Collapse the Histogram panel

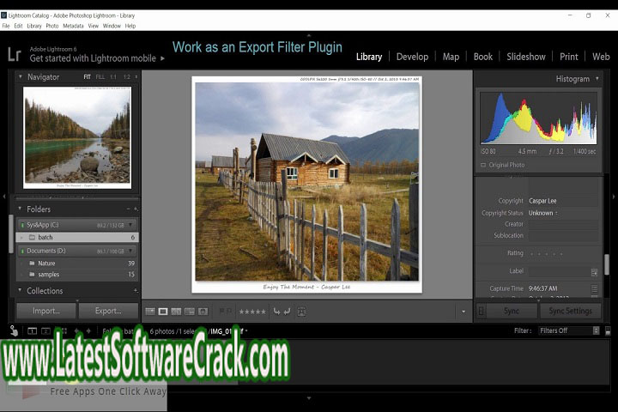click(597, 79)
